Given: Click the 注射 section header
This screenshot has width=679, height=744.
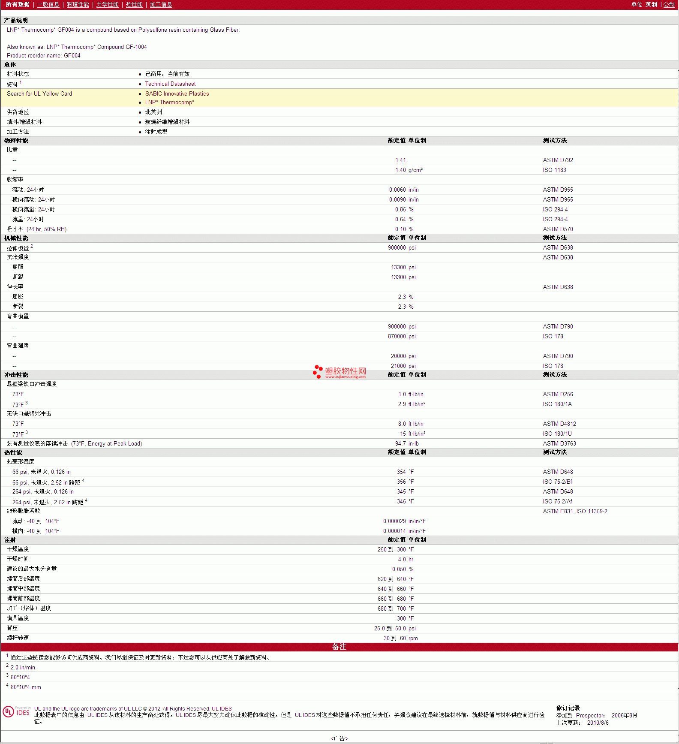Looking at the screenshot, I should coord(10,540).
